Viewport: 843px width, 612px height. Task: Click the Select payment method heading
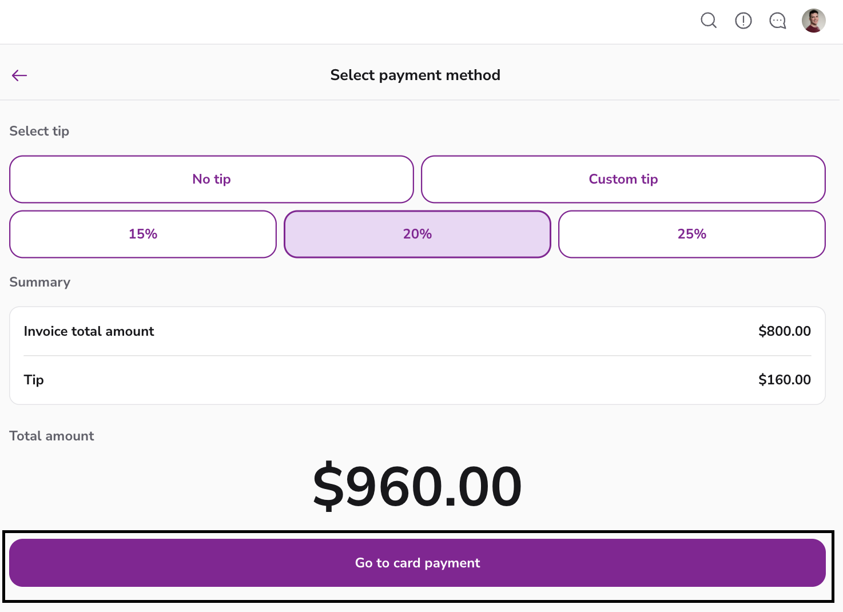tap(415, 75)
